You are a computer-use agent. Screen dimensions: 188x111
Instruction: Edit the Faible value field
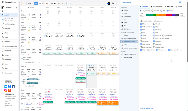point(142,15)
